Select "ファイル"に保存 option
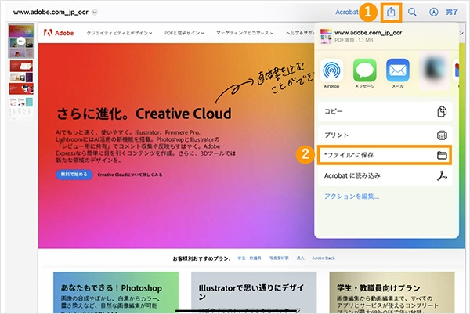 [x=385, y=155]
